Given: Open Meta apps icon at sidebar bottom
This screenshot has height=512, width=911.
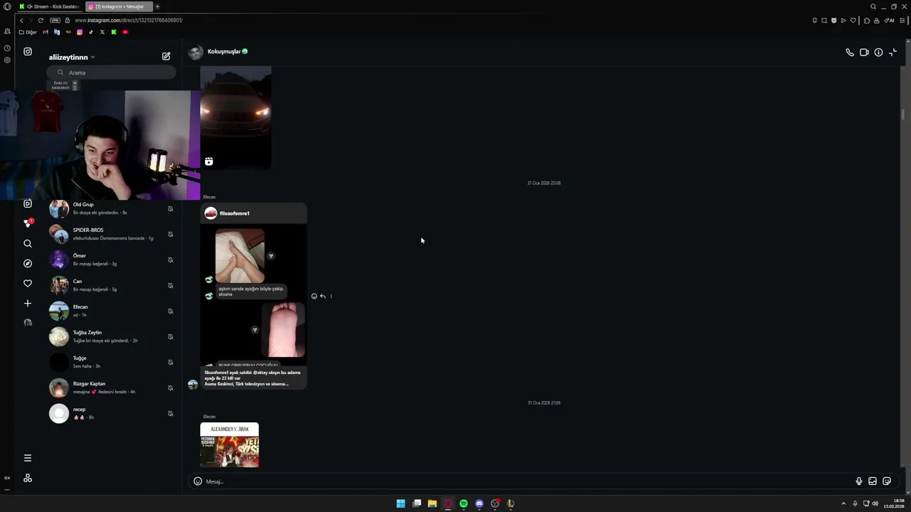Looking at the screenshot, I should tap(28, 478).
